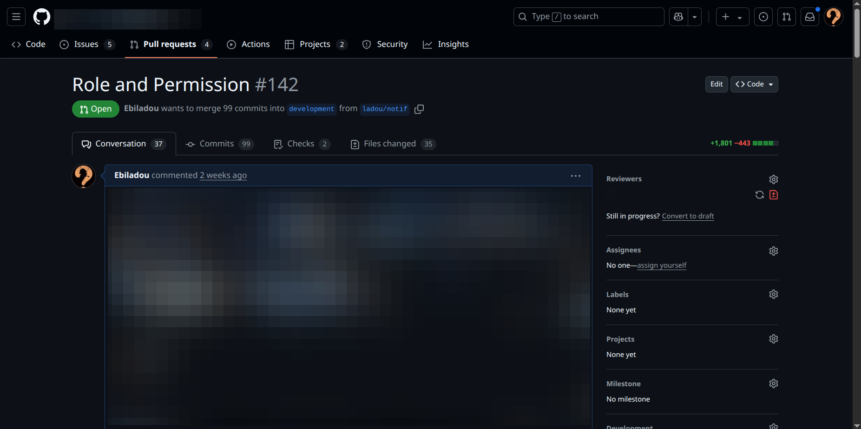Open the Reviewers gear settings
This screenshot has width=861, height=429.
pos(773,179)
